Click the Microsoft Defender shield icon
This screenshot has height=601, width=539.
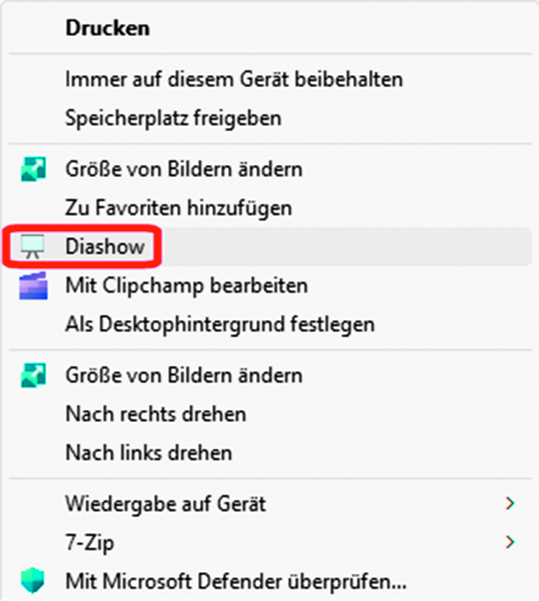coord(33,581)
